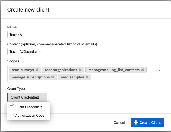Image resolution: width=171 pixels, height=132 pixels.
Task: Click empty area in Scopes box
Action: pyautogui.click(x=125, y=77)
